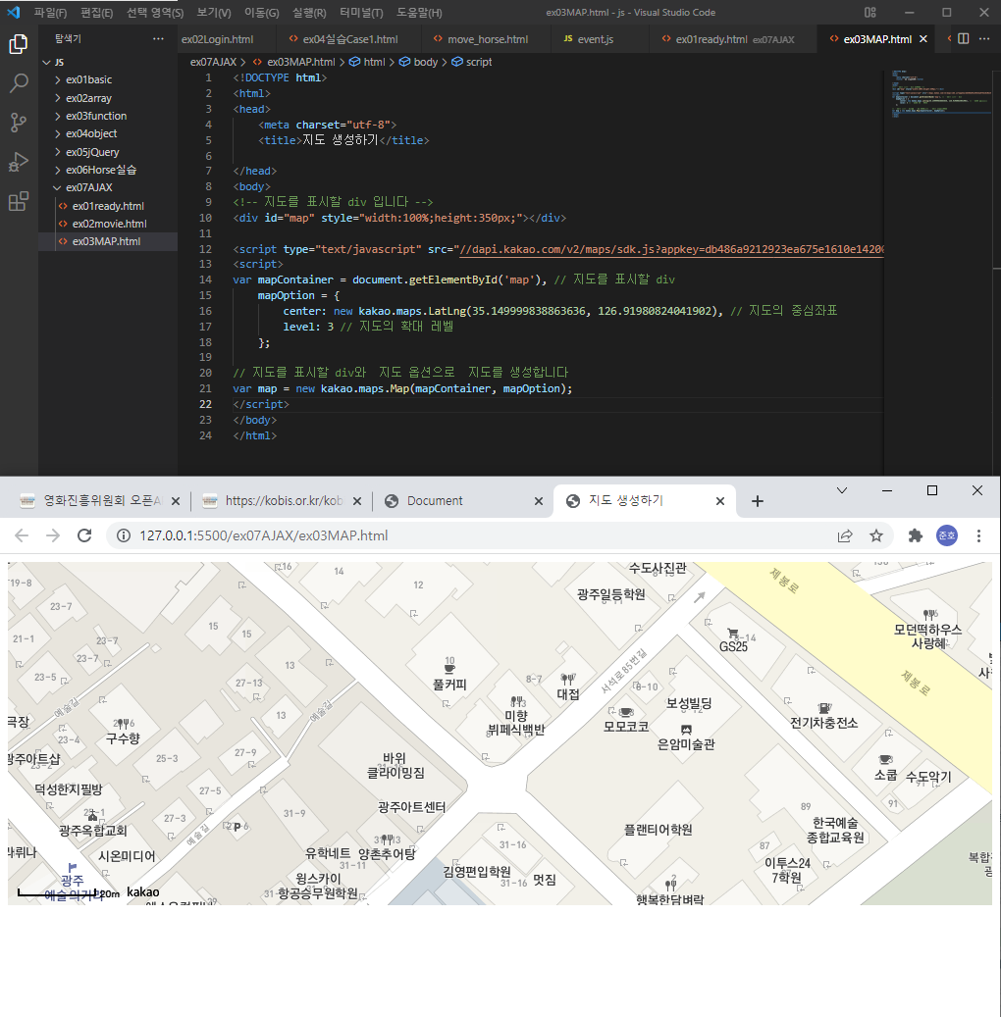Viewport: 1001px width, 1017px height.
Task: Click line 22 closing script tag
Action: [261, 404]
